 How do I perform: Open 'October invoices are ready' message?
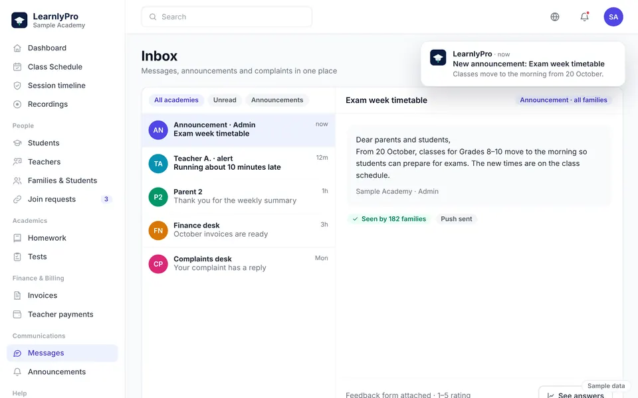pyautogui.click(x=239, y=231)
